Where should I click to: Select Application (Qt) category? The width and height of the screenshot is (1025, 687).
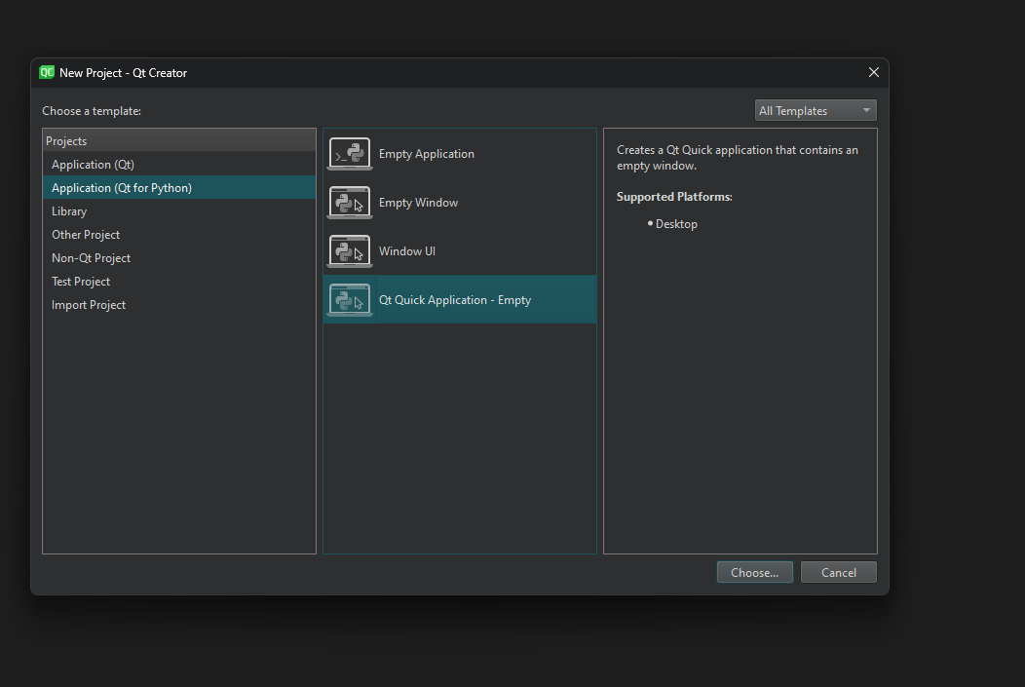coord(179,165)
